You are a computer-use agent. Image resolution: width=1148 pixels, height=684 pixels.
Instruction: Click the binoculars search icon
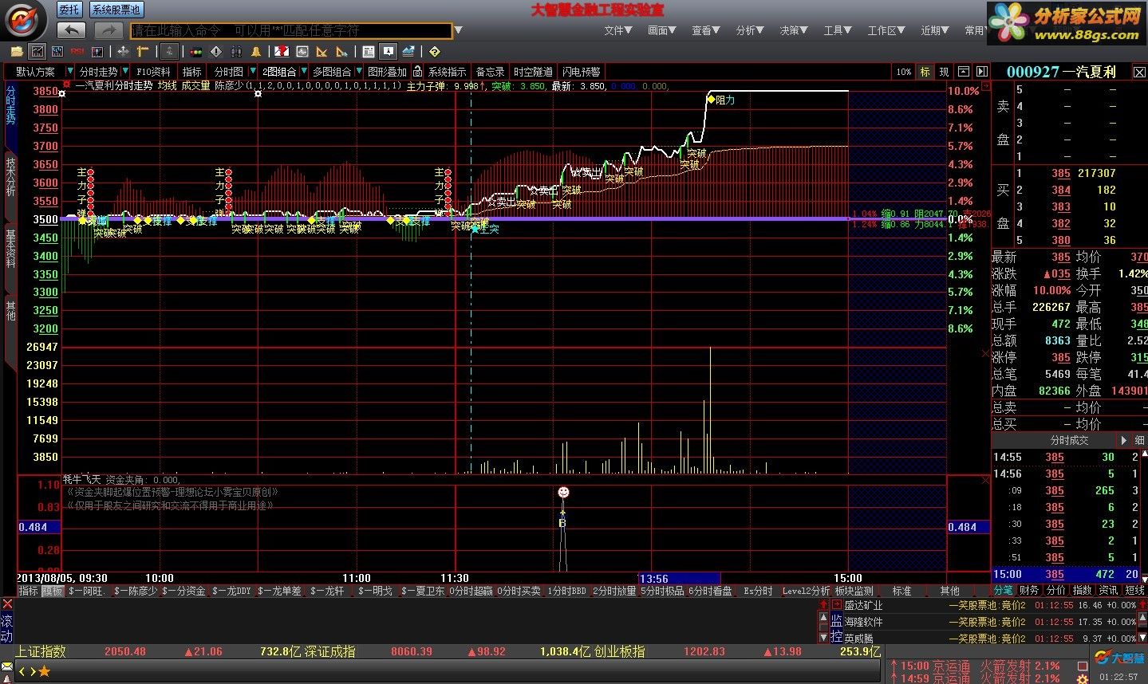tap(237, 52)
